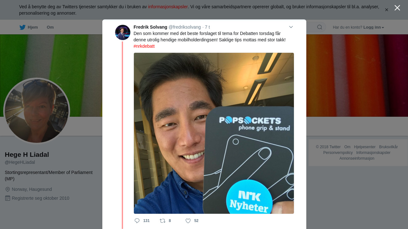
Task: Click the Twitter bird Hjem icon
Action: pos(22,27)
